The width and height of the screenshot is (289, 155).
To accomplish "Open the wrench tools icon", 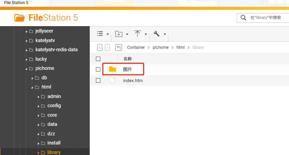I will (x=156, y=34).
